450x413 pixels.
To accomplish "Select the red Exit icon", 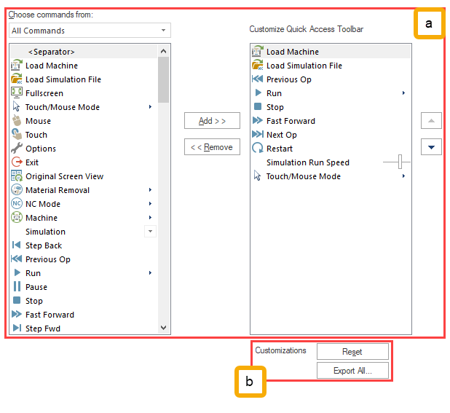I will (x=17, y=162).
